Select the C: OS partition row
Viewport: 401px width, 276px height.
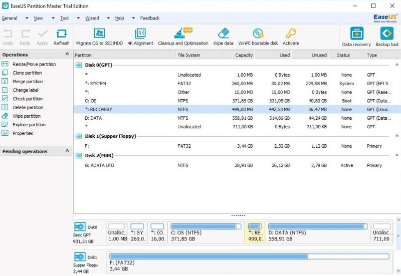[237, 101]
